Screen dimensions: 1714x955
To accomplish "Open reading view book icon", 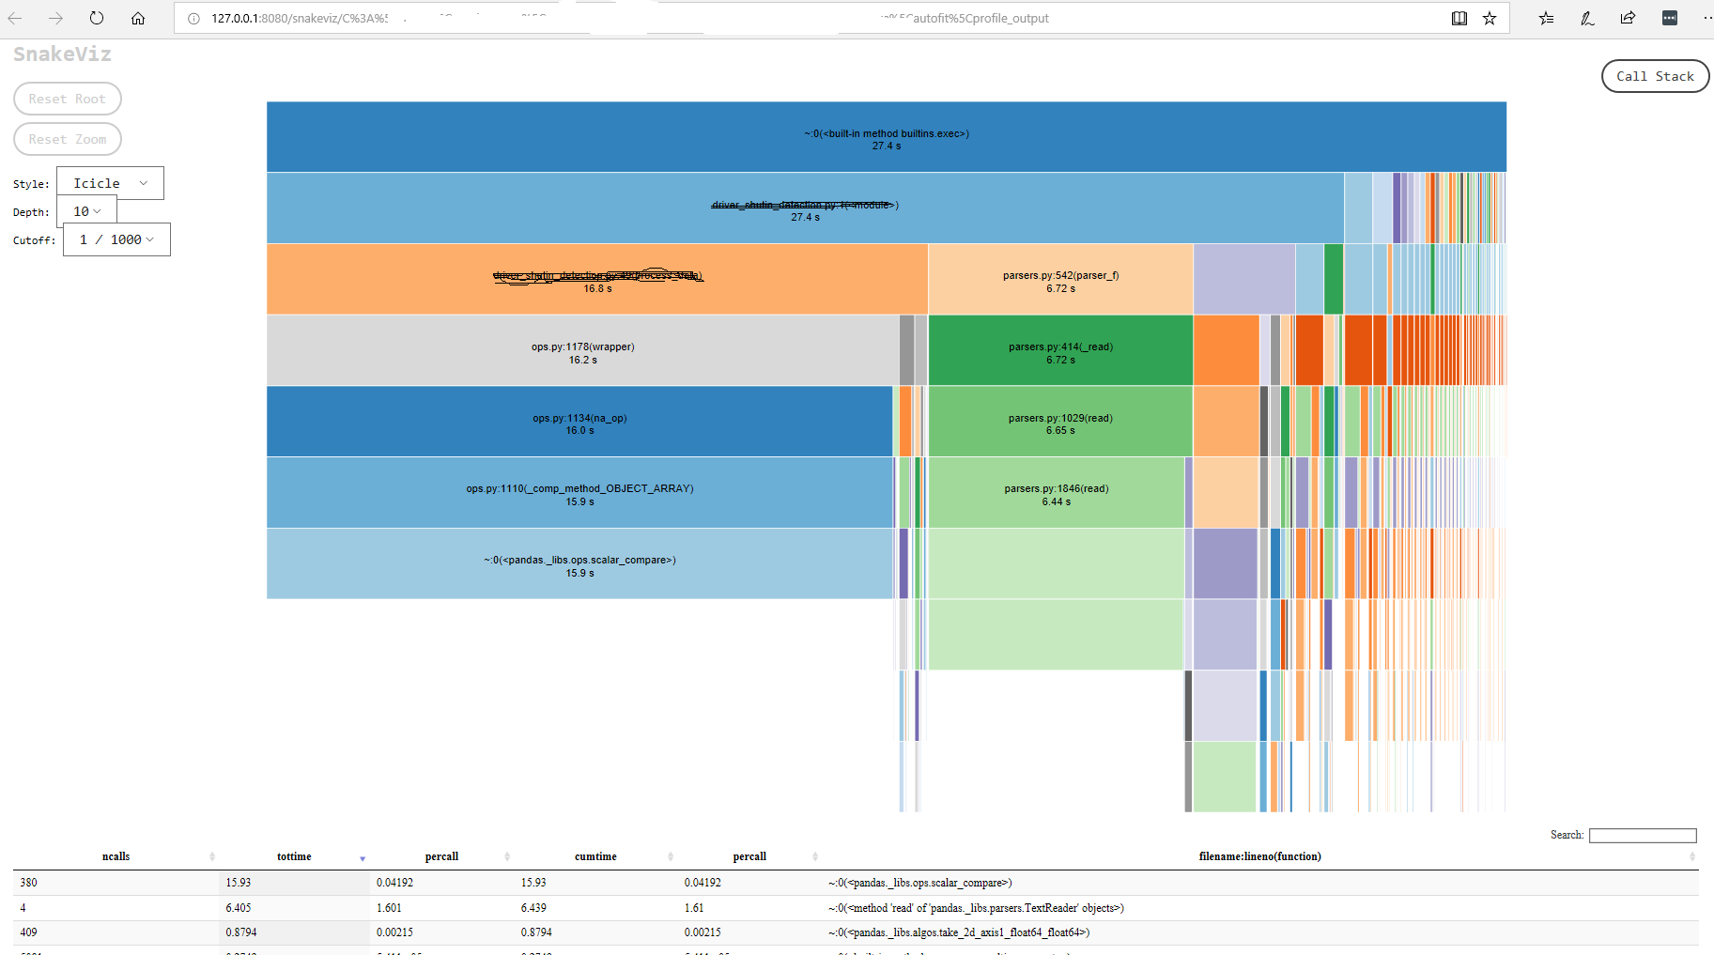I will (1459, 18).
